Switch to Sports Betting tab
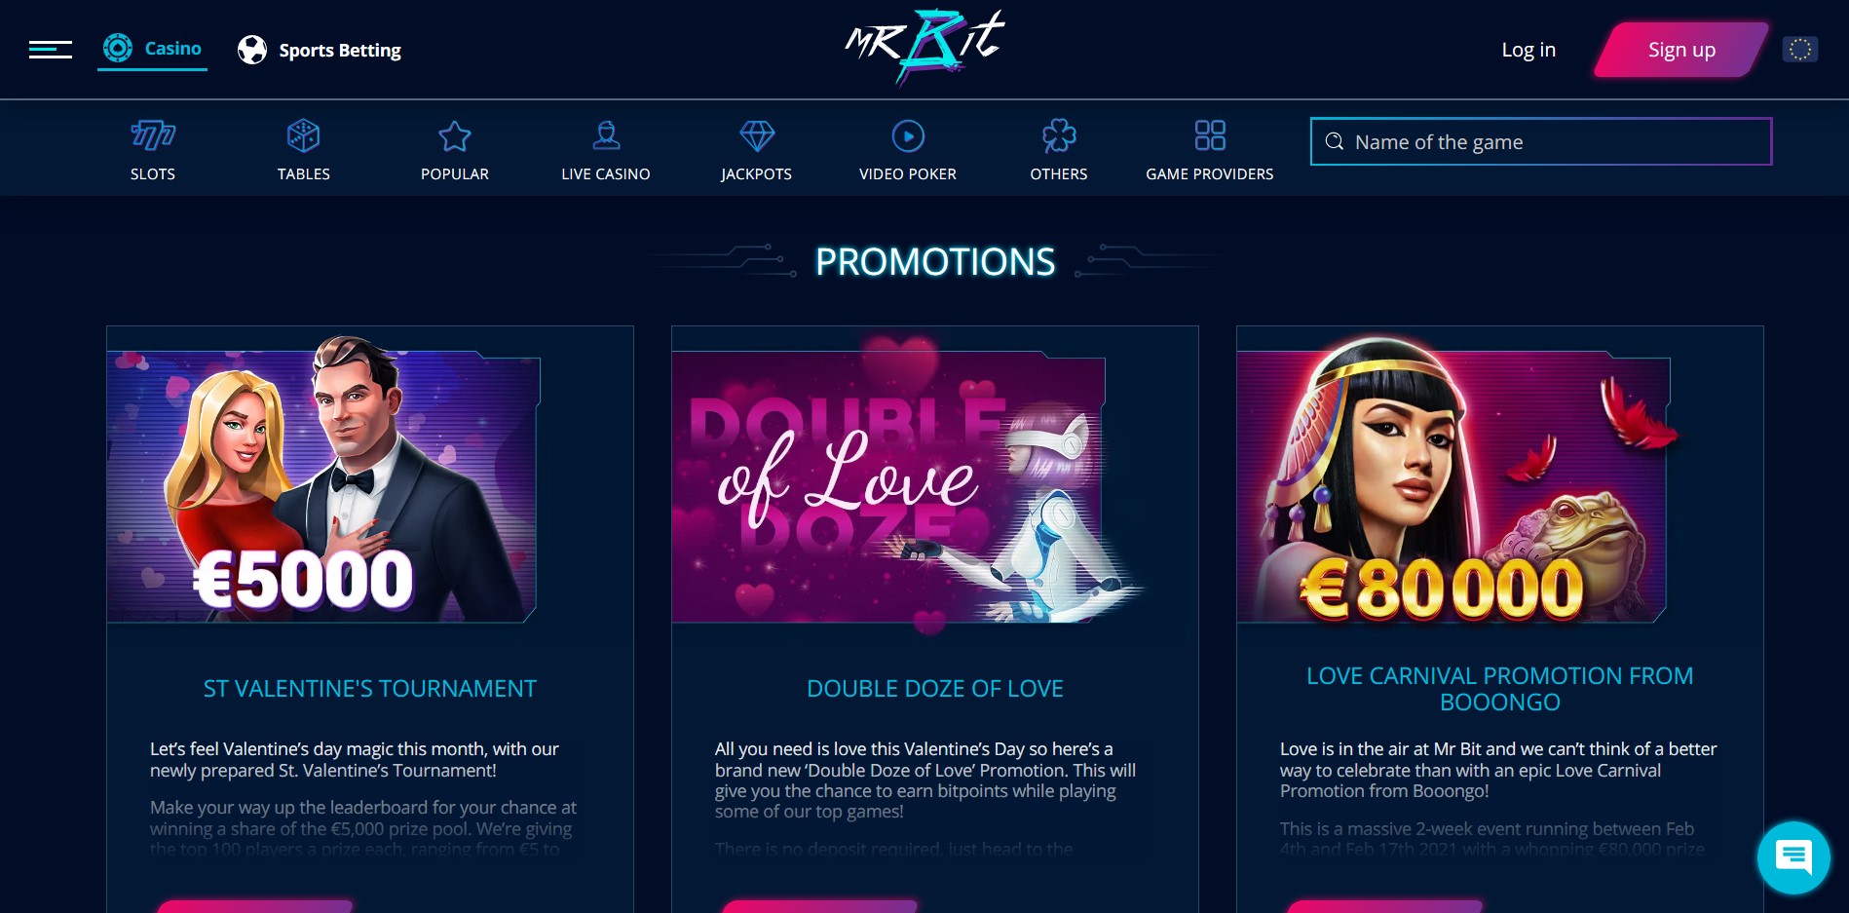Screen dimensions: 1849x913 [320, 50]
